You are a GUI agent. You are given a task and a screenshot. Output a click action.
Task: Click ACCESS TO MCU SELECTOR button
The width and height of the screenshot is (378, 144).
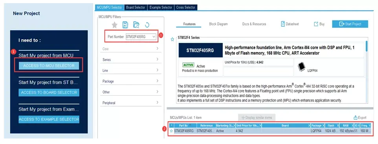[49, 66]
